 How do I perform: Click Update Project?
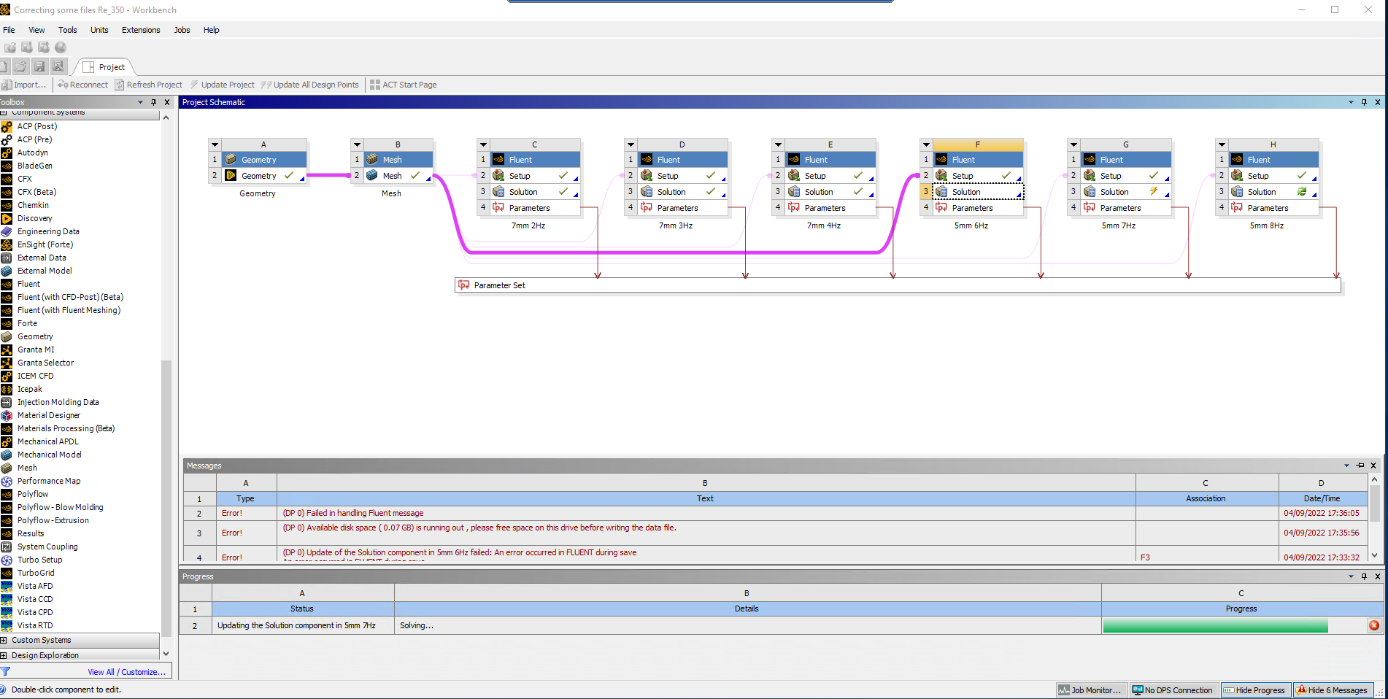[x=223, y=85]
